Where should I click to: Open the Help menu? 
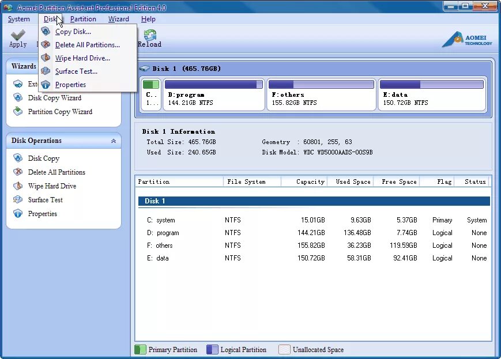148,19
